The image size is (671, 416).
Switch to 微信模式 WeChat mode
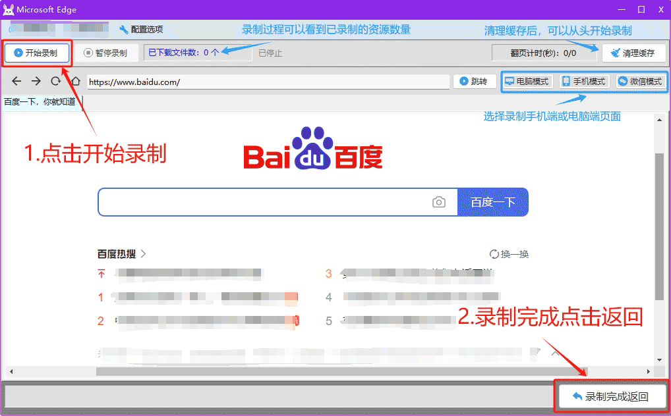click(x=641, y=81)
